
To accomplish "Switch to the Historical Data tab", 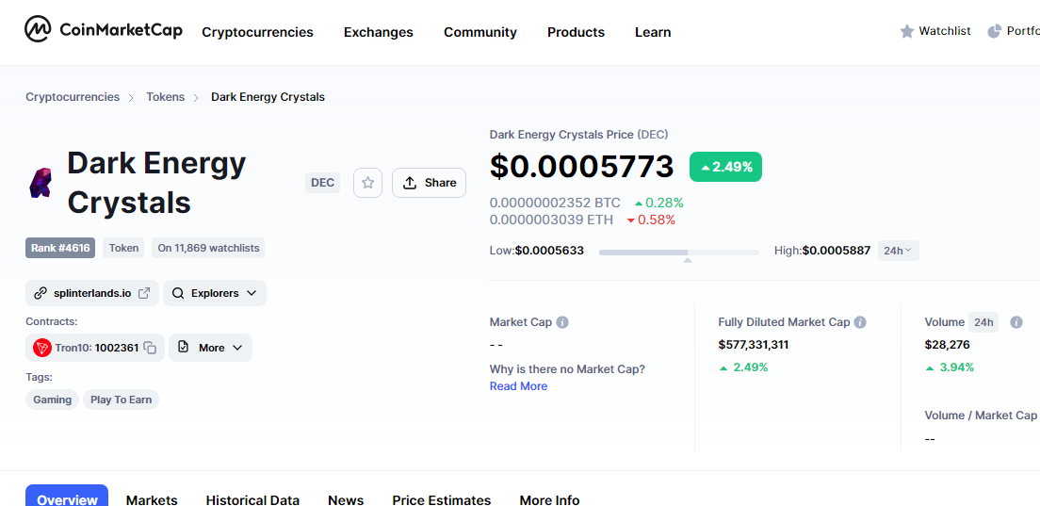I will pos(252,500).
